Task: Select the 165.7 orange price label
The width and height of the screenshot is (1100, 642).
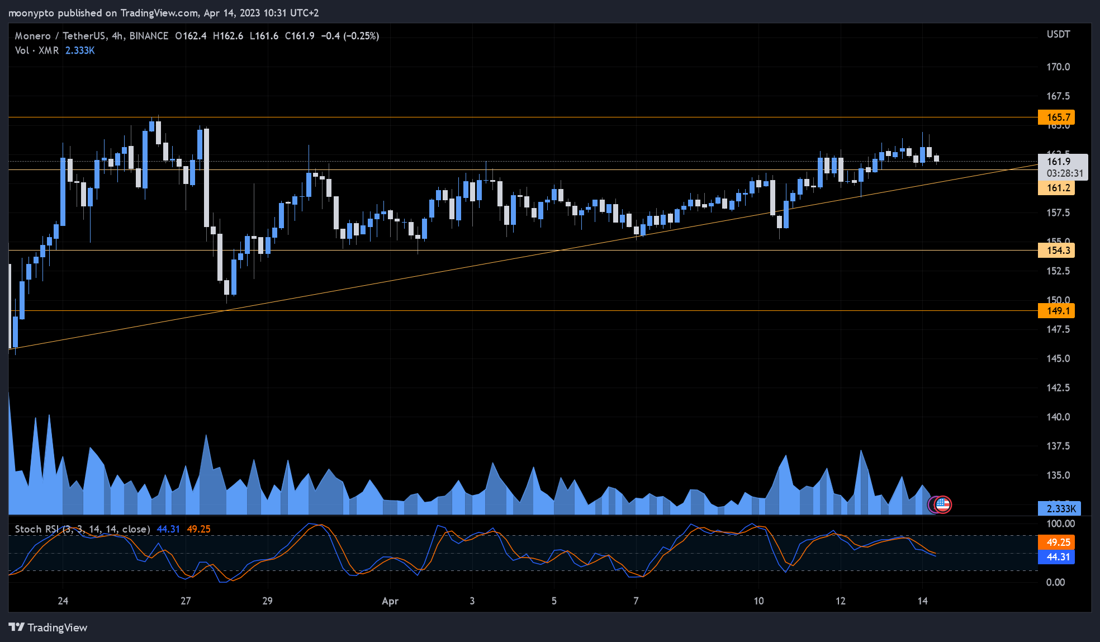Action: 1056,117
